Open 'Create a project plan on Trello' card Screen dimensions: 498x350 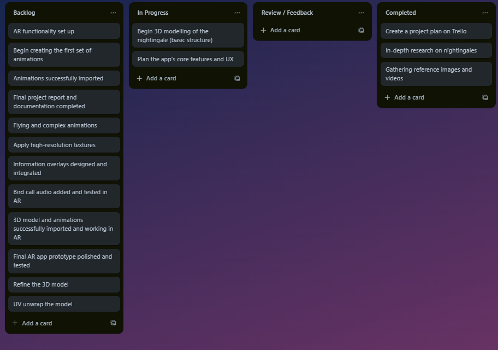[x=436, y=31]
